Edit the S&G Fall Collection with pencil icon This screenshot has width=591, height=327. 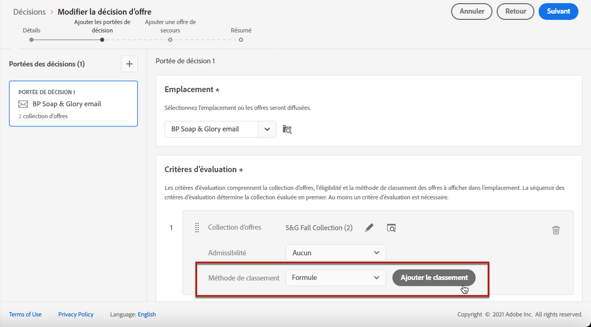coord(369,228)
